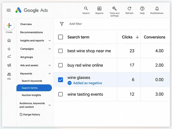
Task: Click the filter funnel icon
Action: click(62, 24)
